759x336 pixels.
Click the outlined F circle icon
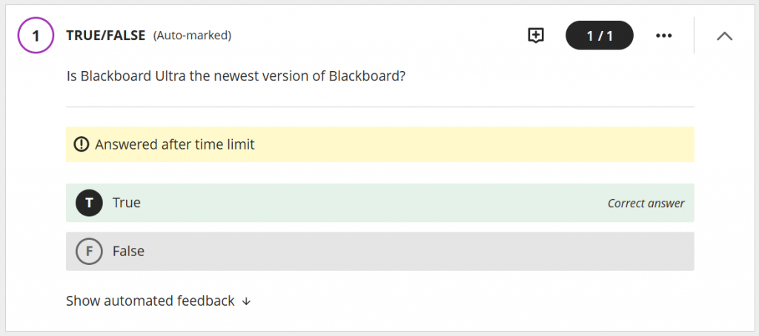tap(89, 252)
